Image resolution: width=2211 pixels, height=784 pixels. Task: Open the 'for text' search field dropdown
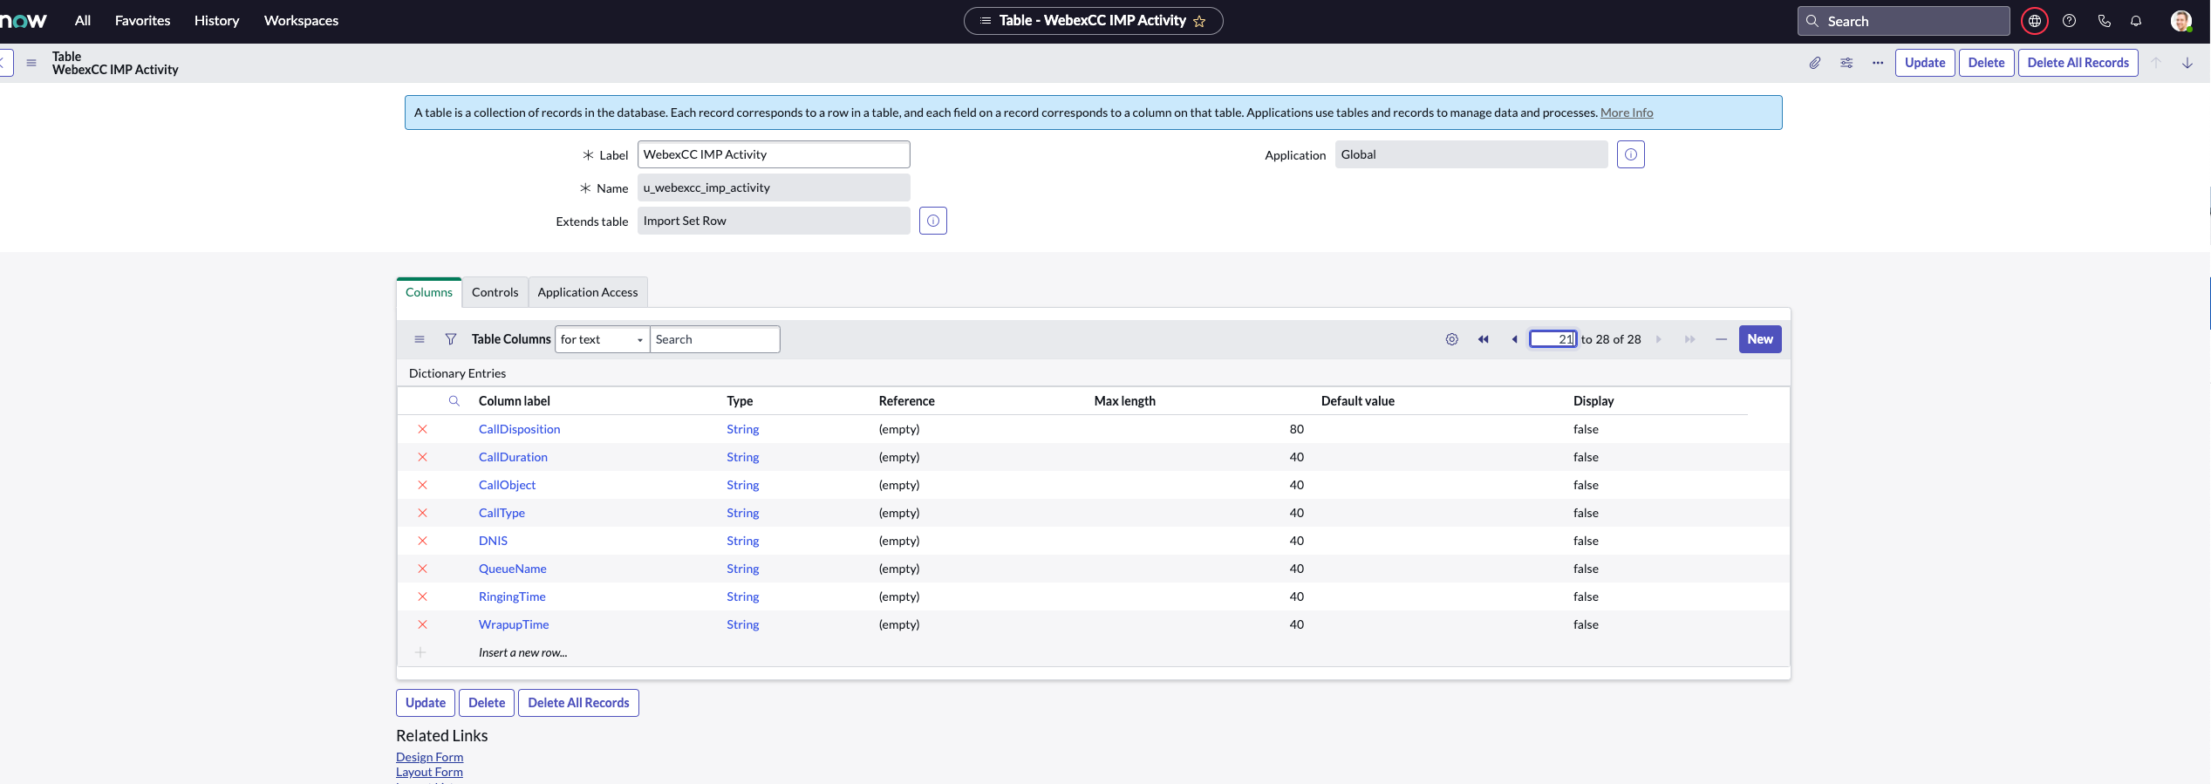602,339
